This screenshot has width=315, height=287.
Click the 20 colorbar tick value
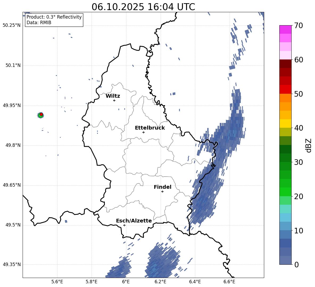tap(299, 196)
